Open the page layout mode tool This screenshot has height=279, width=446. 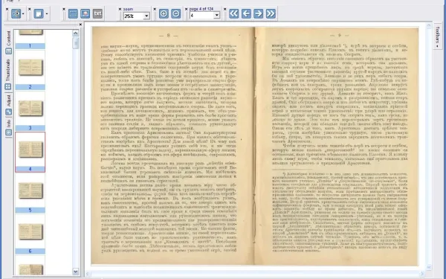pyautogui.click(x=16, y=13)
